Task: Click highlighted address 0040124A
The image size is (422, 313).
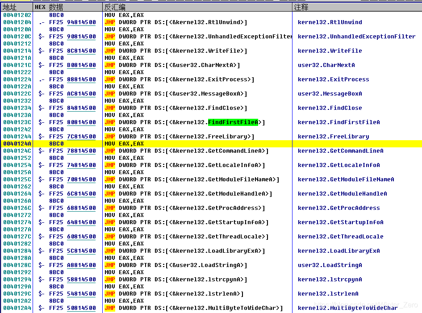Action: [17, 143]
